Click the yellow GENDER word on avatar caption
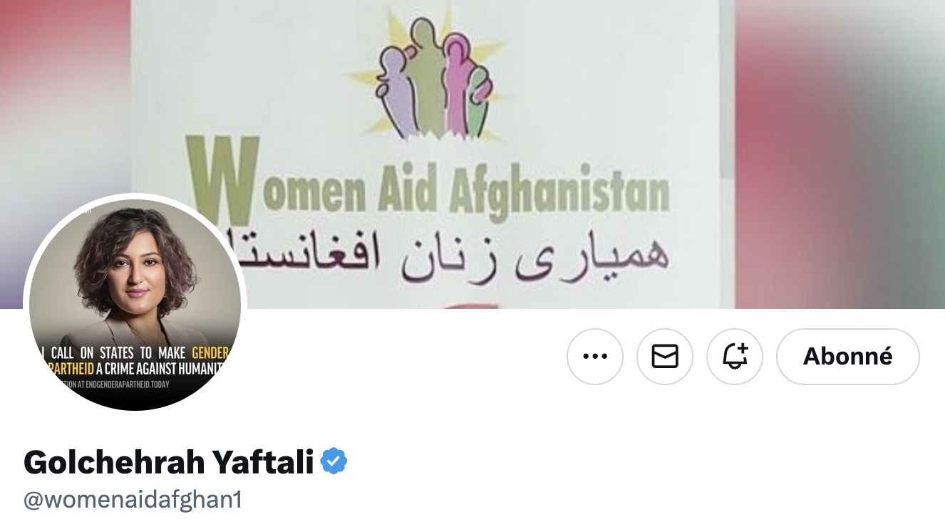Image resolution: width=945 pixels, height=524 pixels. (x=210, y=352)
